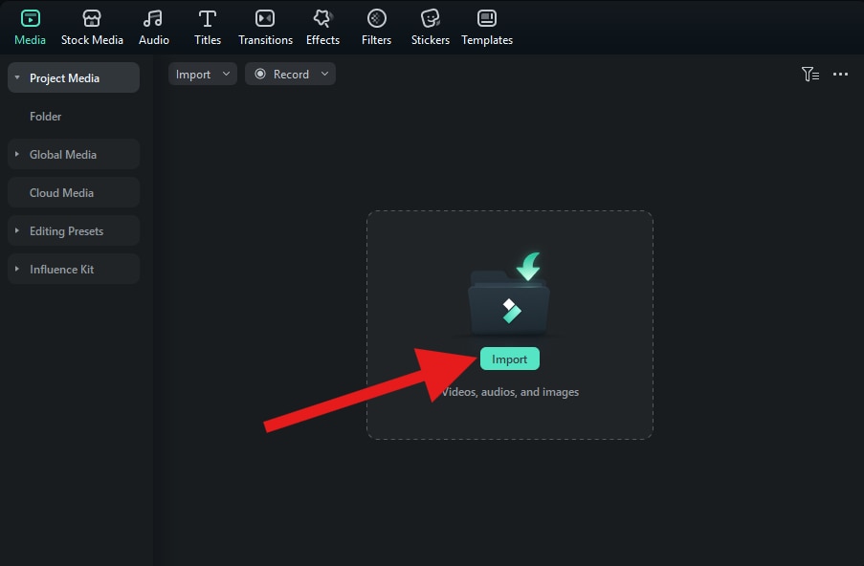Select the Transitions icon

pyautogui.click(x=265, y=19)
